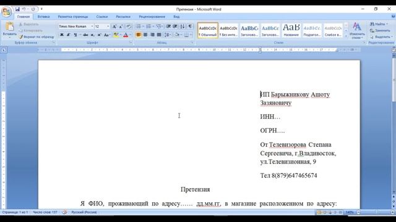Viewport: 396px width, 222px height.
Task: Undo last action in quick access toolbar
Action: point(24,9)
